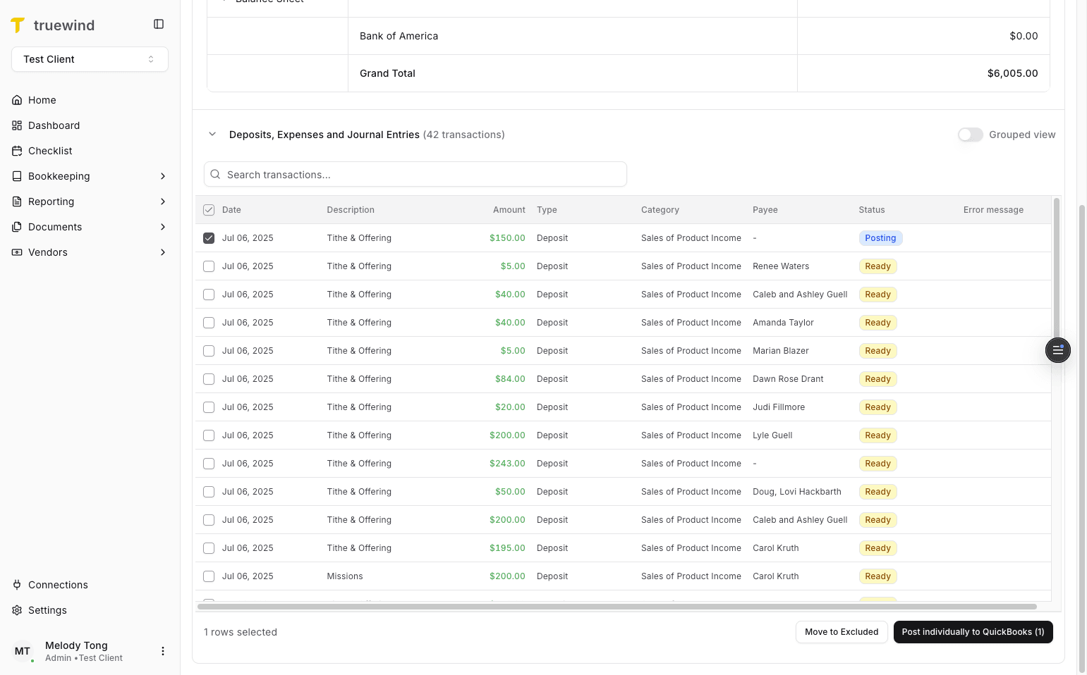Click the search magnifier icon
Screen dimensions: 1087x675
216,174
